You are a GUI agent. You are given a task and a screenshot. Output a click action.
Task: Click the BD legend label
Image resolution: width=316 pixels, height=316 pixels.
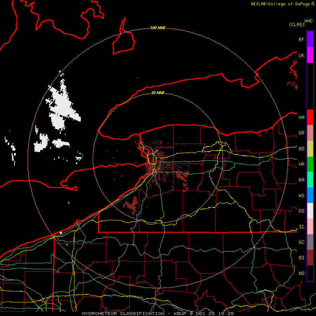tap(302, 149)
